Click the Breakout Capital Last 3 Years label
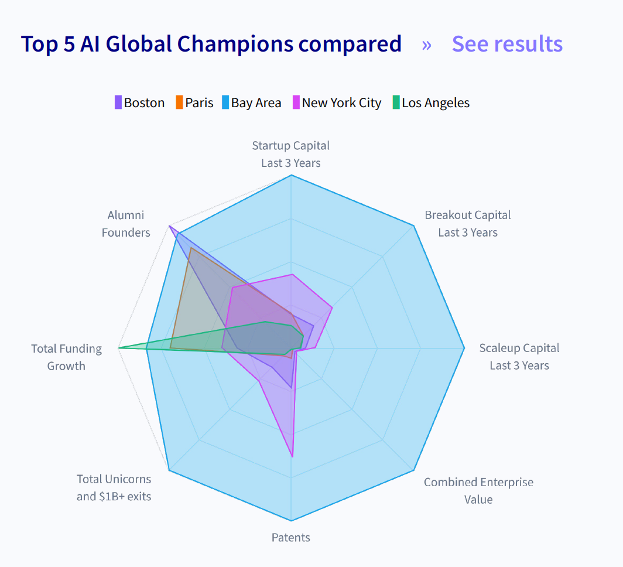 (x=468, y=224)
